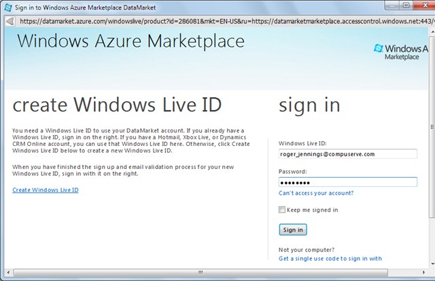
Task: Click the 'Not your computer?' text
Action: (307, 250)
